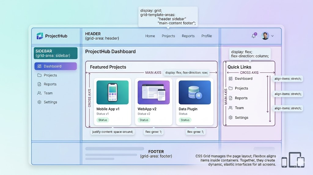Screen dimensions: 313x175
Task: Go to Reports in header navigation
Action: tap(188, 36)
